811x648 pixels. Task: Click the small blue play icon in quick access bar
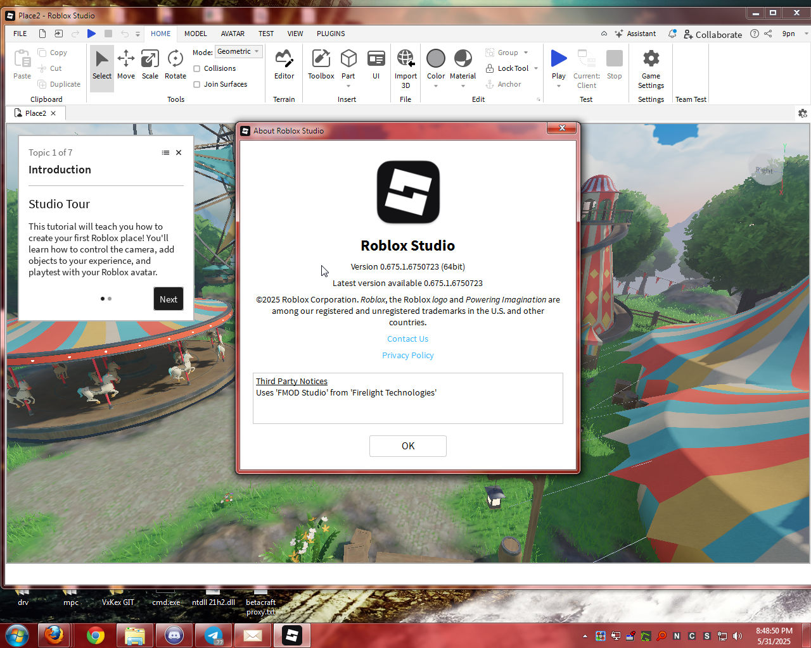coord(92,34)
